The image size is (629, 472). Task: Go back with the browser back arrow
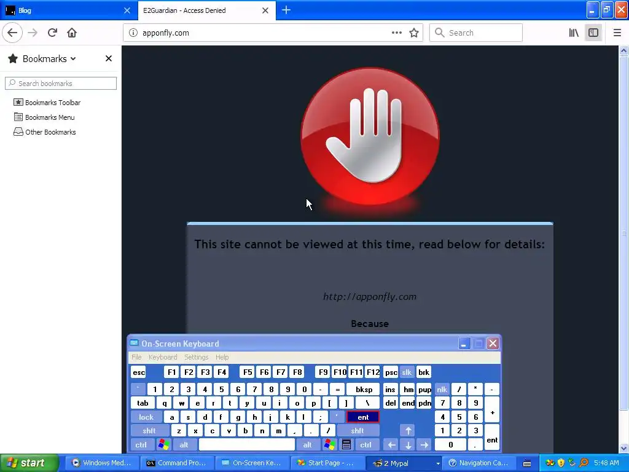point(12,33)
